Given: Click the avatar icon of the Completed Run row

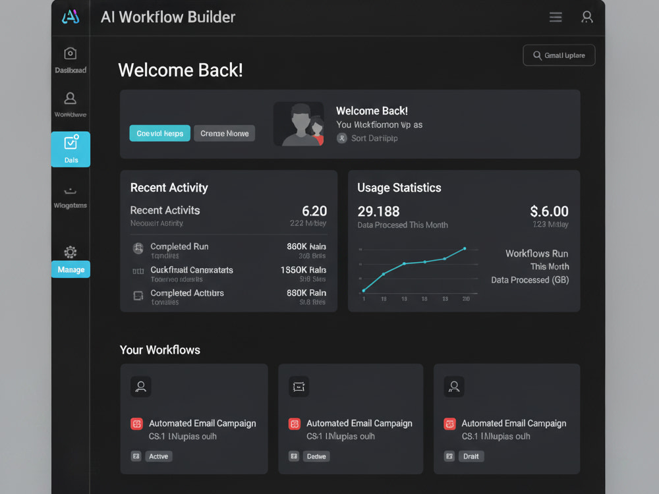Looking at the screenshot, I should 138,248.
